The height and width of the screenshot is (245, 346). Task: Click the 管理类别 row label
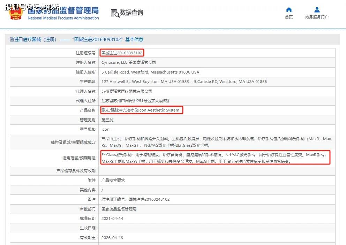[88, 120]
